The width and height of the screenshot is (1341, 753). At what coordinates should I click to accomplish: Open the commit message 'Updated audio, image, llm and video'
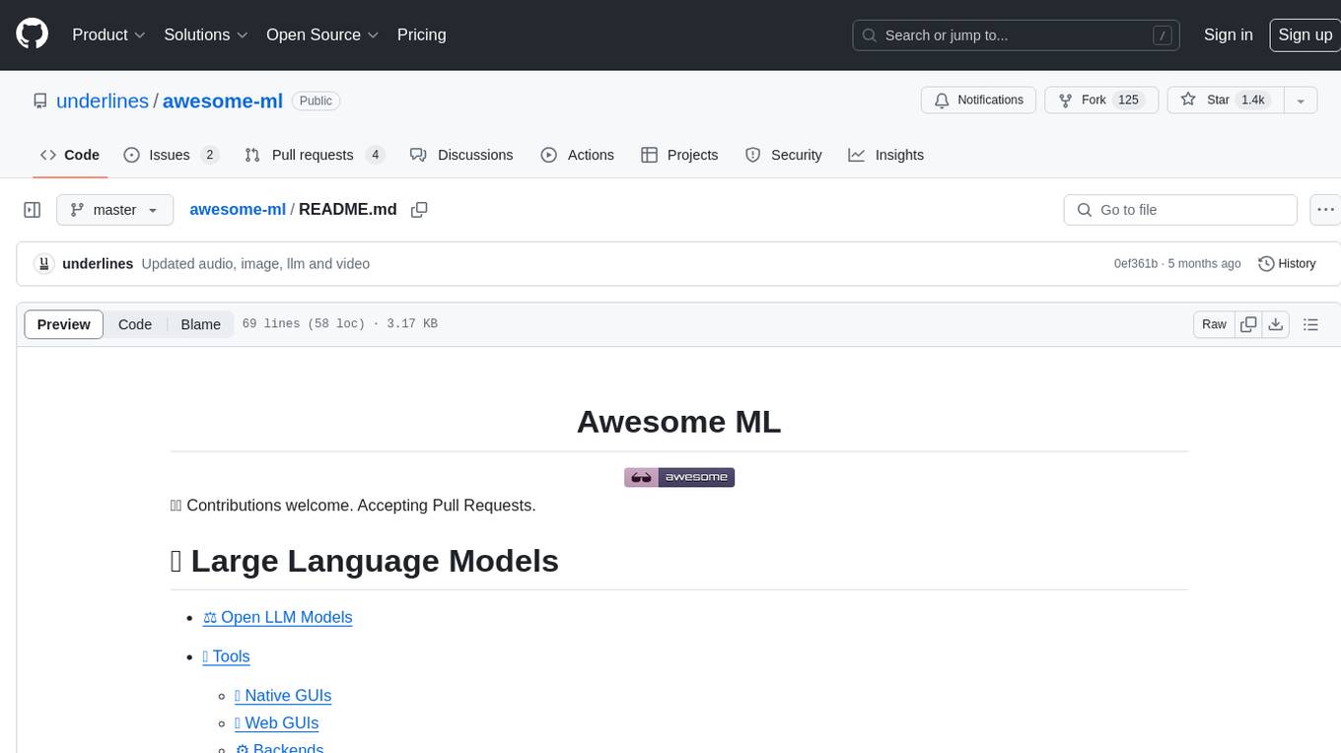click(x=255, y=263)
